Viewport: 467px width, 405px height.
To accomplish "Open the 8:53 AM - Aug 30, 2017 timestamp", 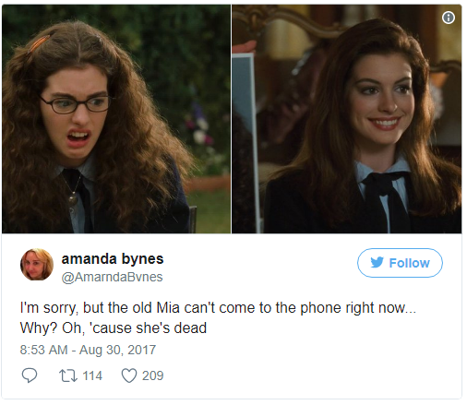I will 88,350.
